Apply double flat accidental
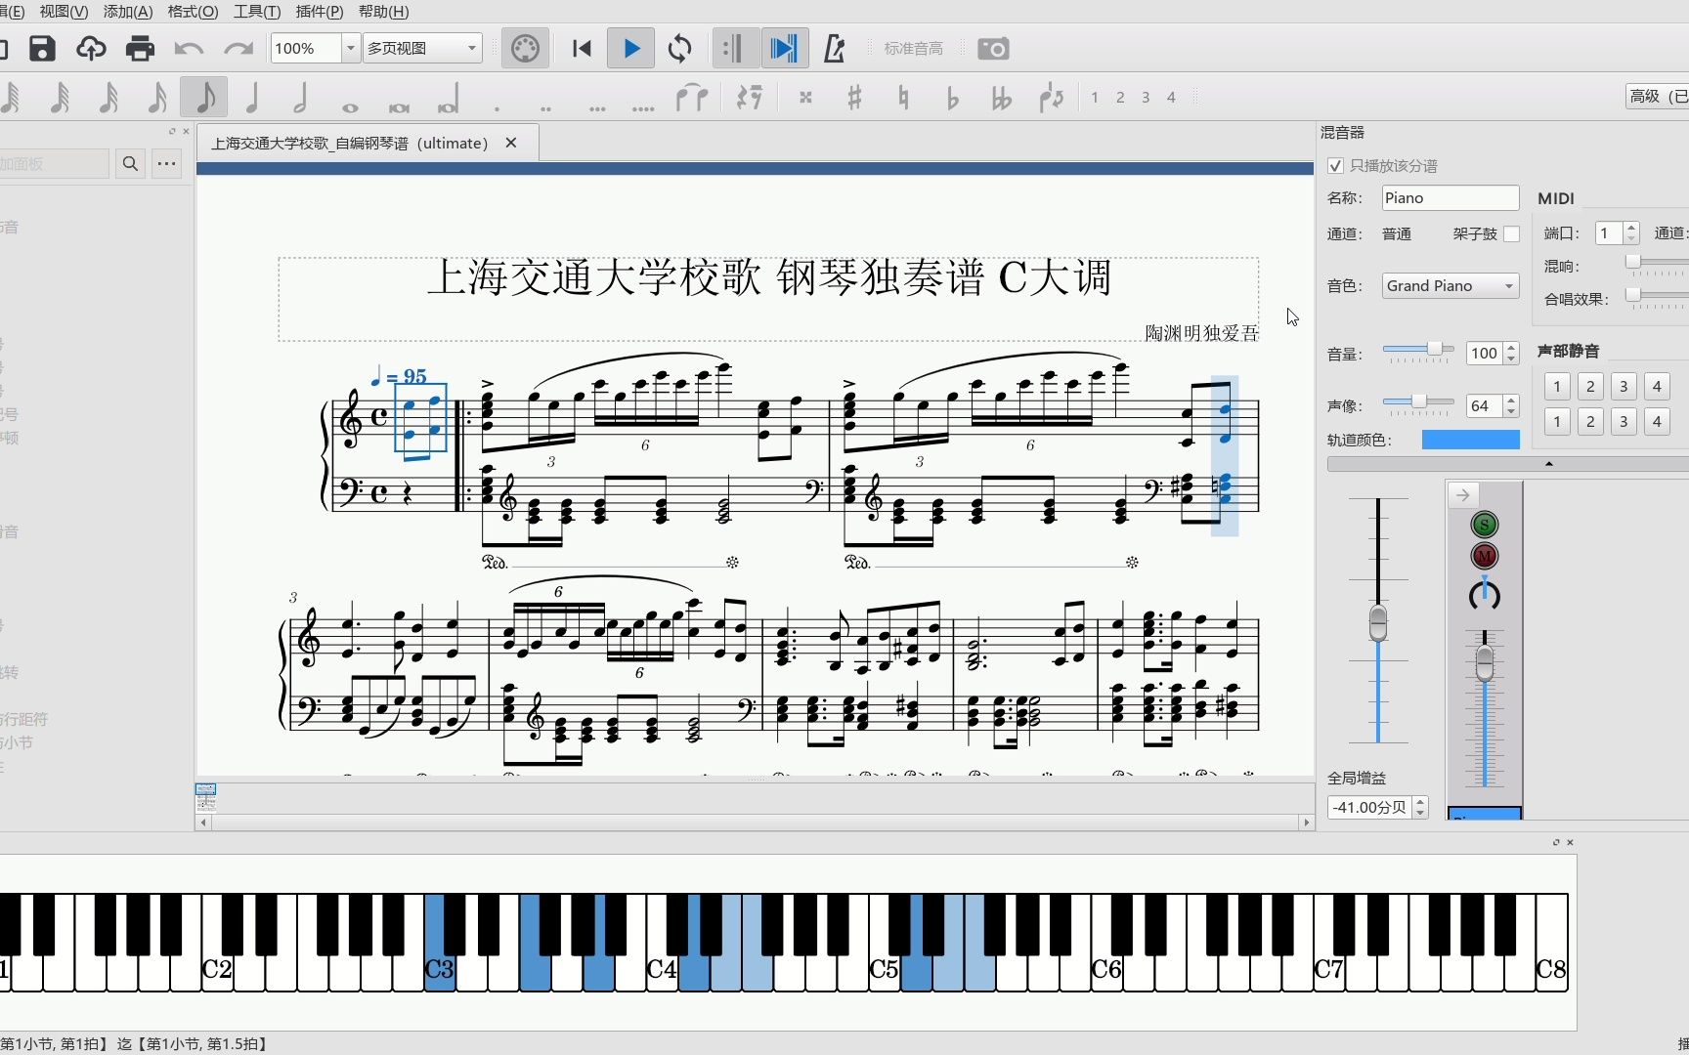 click(1001, 97)
